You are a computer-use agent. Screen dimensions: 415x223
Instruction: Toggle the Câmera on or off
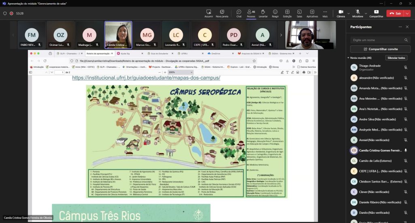click(x=340, y=13)
